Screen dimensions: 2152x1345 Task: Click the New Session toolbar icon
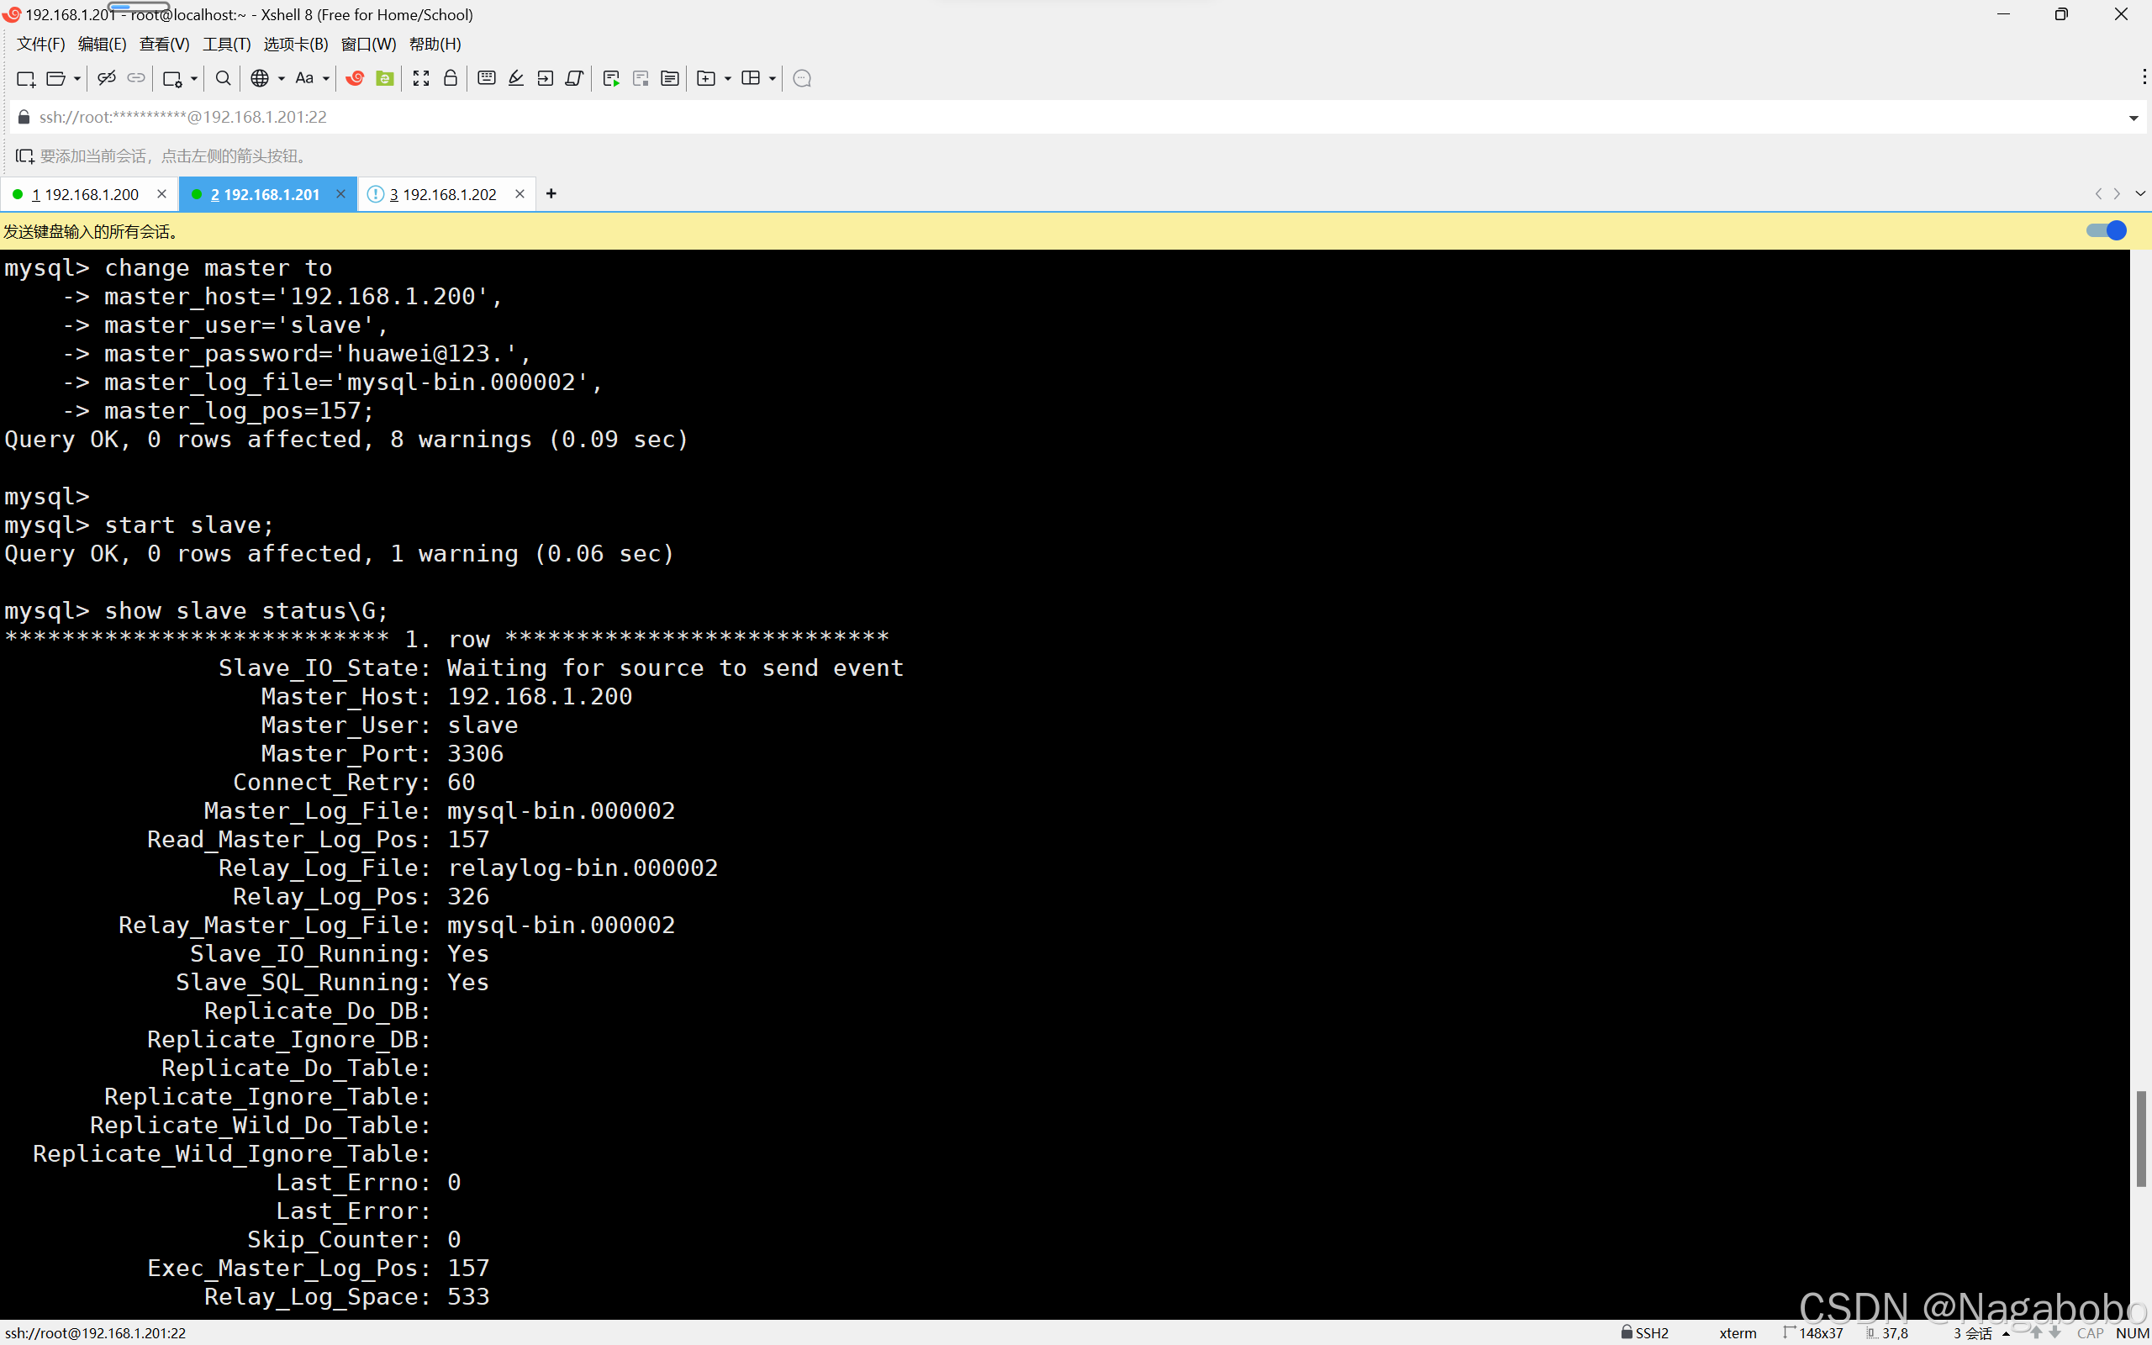point(26,78)
